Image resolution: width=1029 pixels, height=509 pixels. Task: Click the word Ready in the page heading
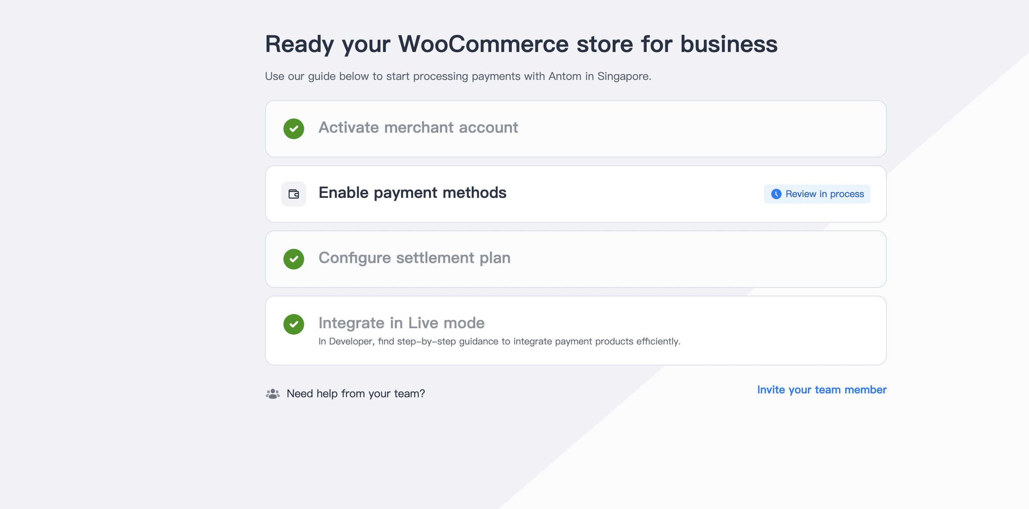pyautogui.click(x=299, y=44)
